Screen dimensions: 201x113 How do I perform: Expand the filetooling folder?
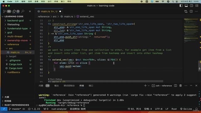pyautogui.click(x=13, y=24)
